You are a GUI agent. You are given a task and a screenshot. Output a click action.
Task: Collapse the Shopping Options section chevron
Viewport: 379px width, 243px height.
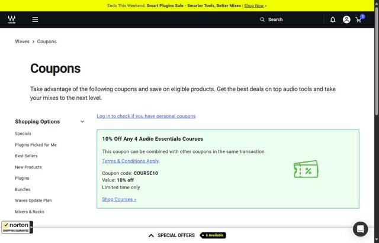[x=82, y=122]
